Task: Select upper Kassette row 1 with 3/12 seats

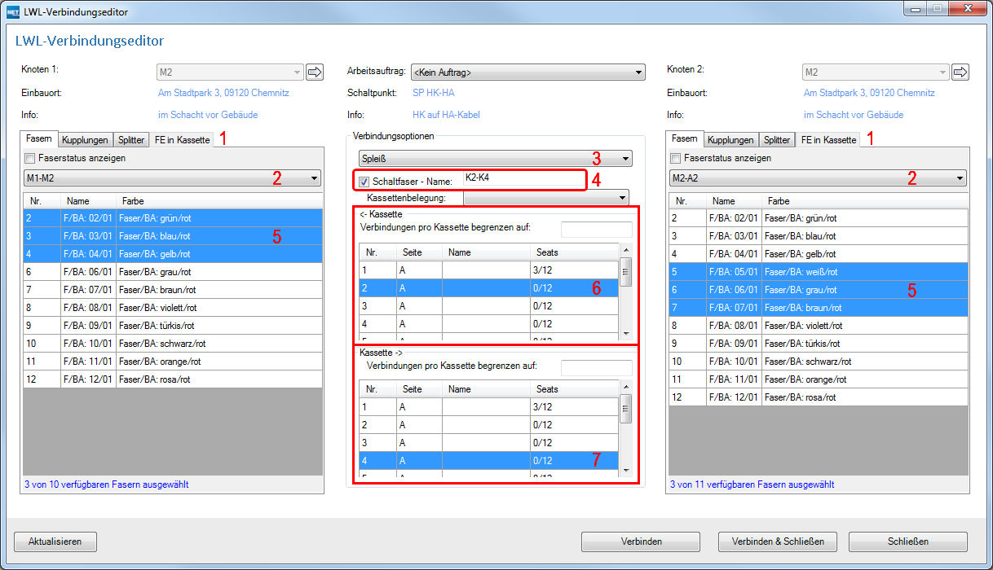Action: (x=489, y=270)
